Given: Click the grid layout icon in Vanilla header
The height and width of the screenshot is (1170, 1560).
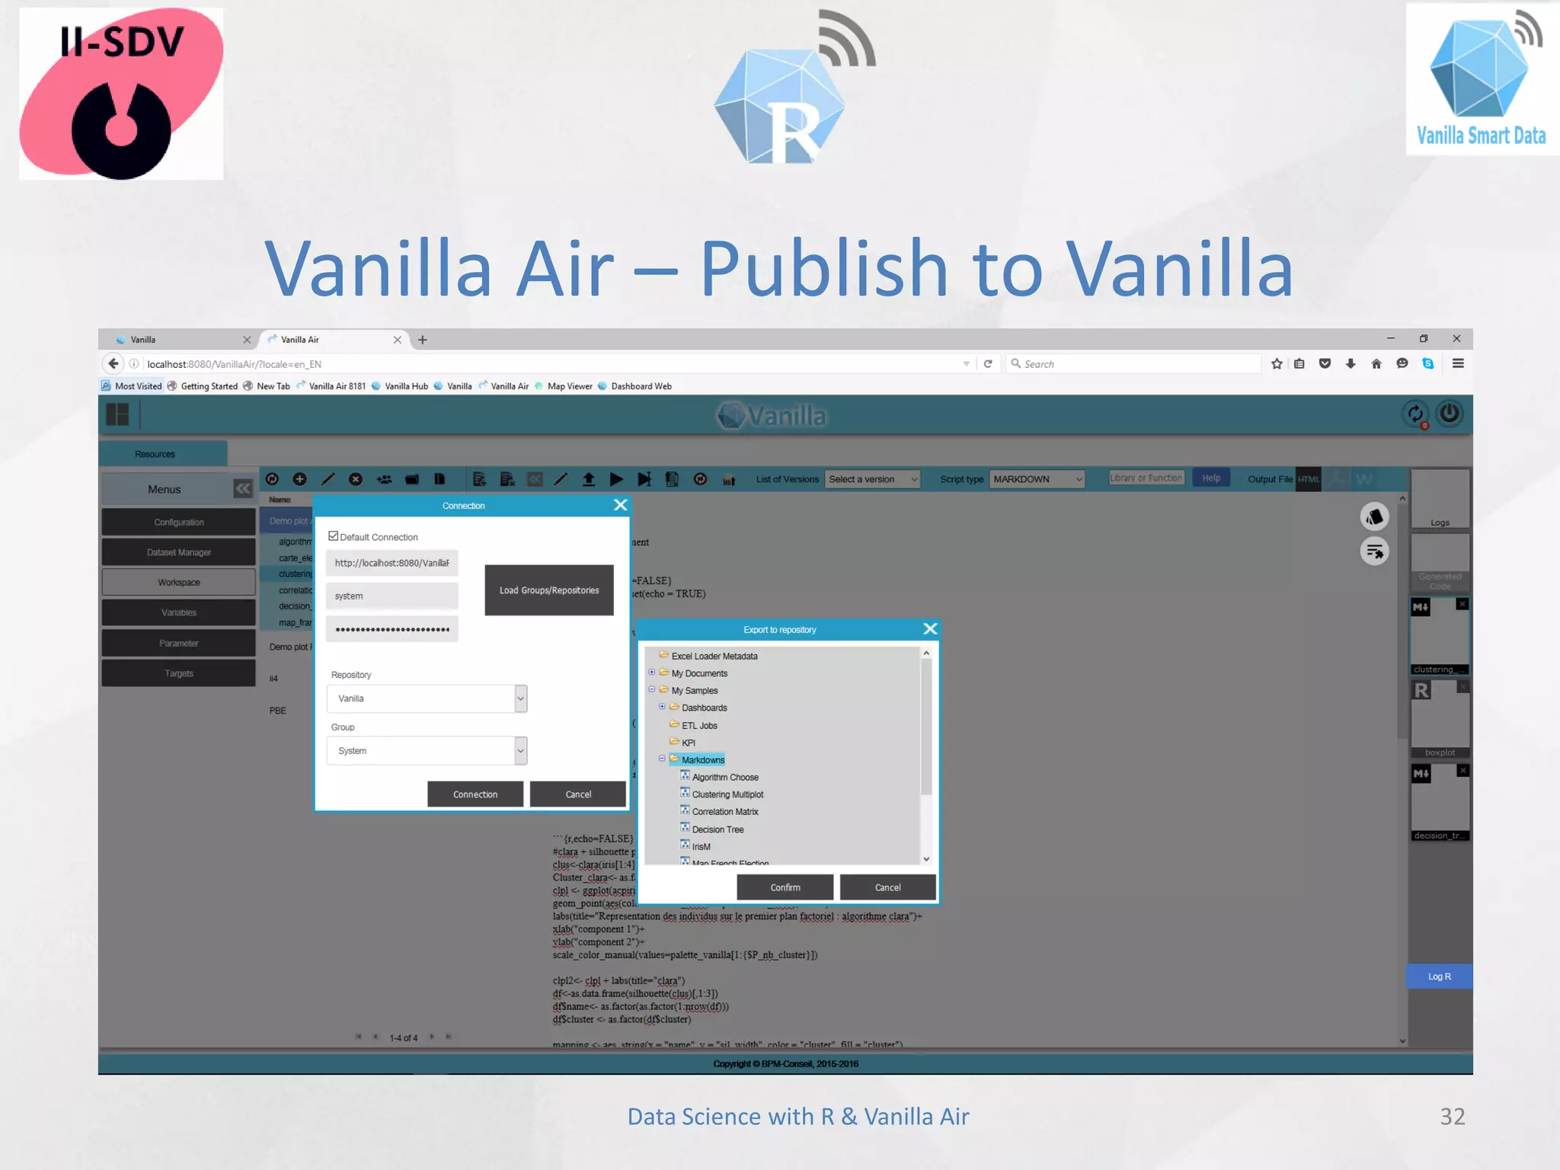Looking at the screenshot, I should 117,414.
